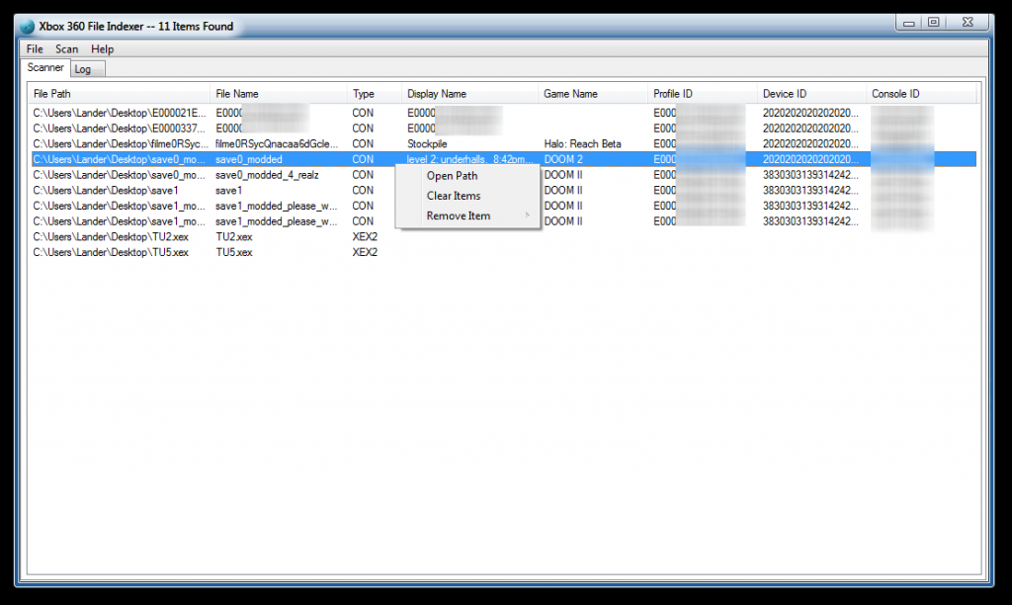Open the File menu
The width and height of the screenshot is (1012, 605).
[x=35, y=49]
